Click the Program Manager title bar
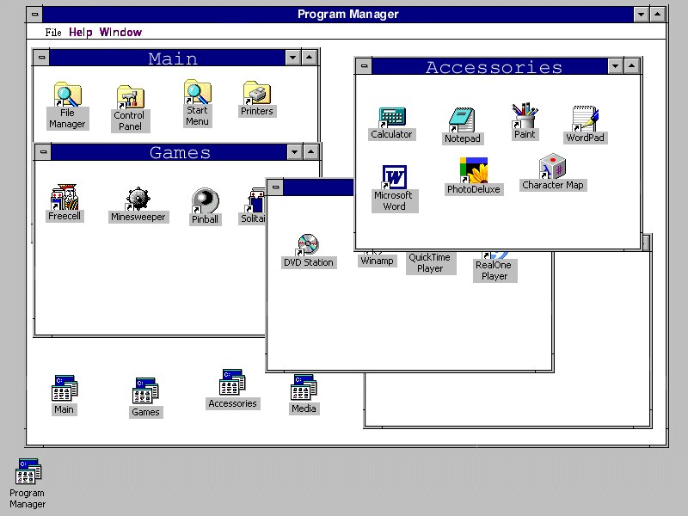The height and width of the screenshot is (516, 688). point(338,15)
